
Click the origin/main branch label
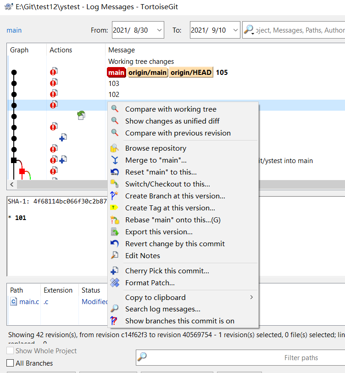click(148, 72)
